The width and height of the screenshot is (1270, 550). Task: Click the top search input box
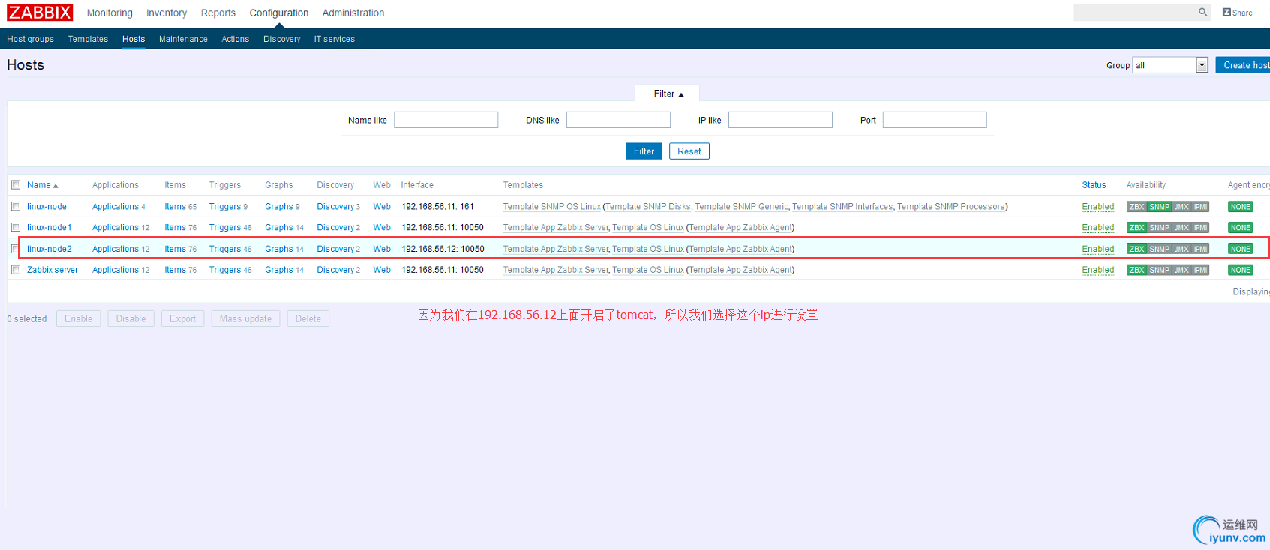[x=1142, y=12]
